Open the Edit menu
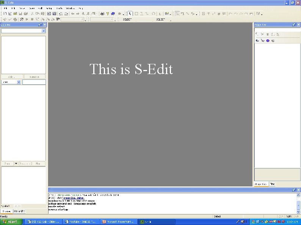This screenshot has height=225, width=301. (x=13, y=8)
